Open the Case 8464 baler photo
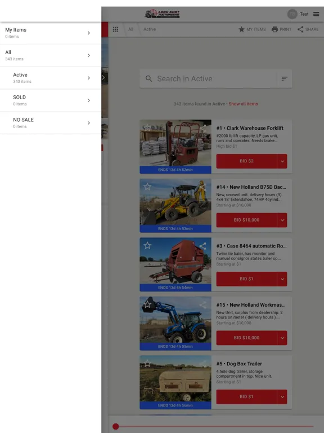The image size is (324, 433). click(x=175, y=260)
